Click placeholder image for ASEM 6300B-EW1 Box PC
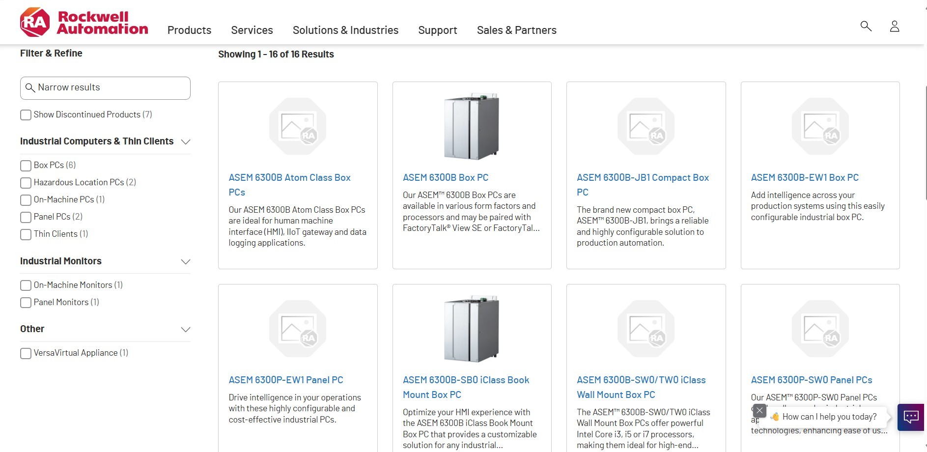The height and width of the screenshot is (452, 927). click(820, 126)
